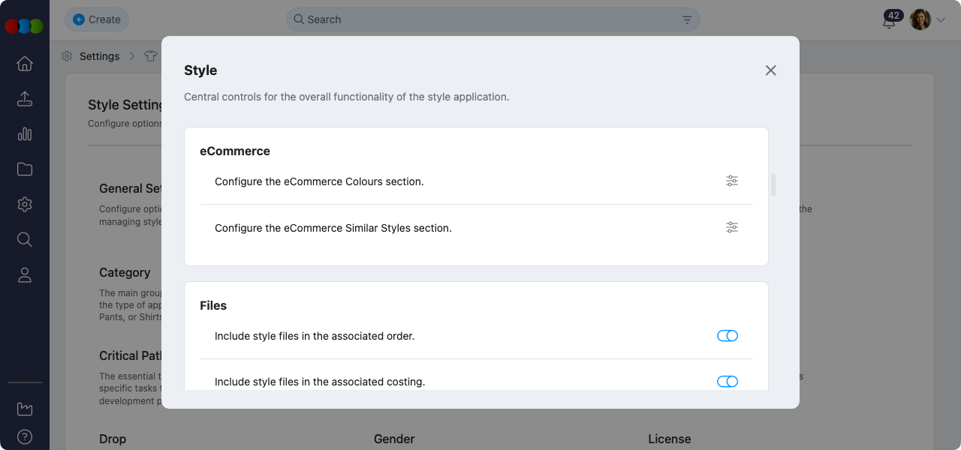Screen dimensions: 961x450
Task: Click the Create button
Action: 97,19
